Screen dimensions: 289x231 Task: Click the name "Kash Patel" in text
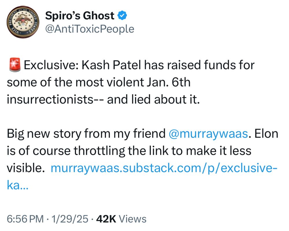pyautogui.click(x=111, y=65)
